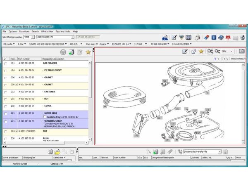Image resolution: width=248 pixels, height=191 pixels.
Task: Open the Shopping list transfer file dropdown
Action: tap(219, 152)
